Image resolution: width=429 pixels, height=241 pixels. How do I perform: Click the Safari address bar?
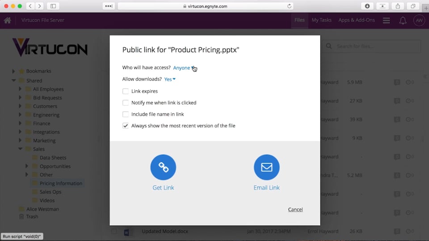[206, 6]
